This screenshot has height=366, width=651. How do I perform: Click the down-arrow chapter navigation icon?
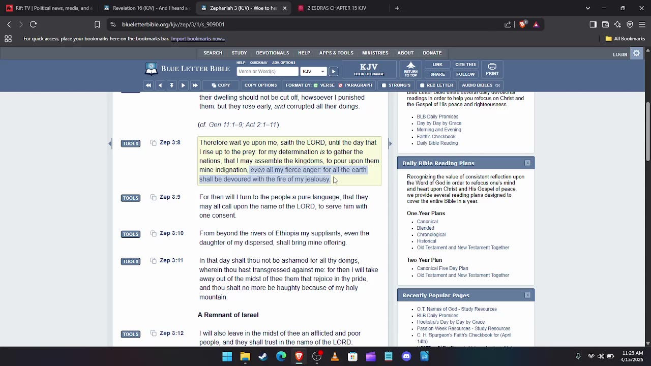(x=171, y=85)
